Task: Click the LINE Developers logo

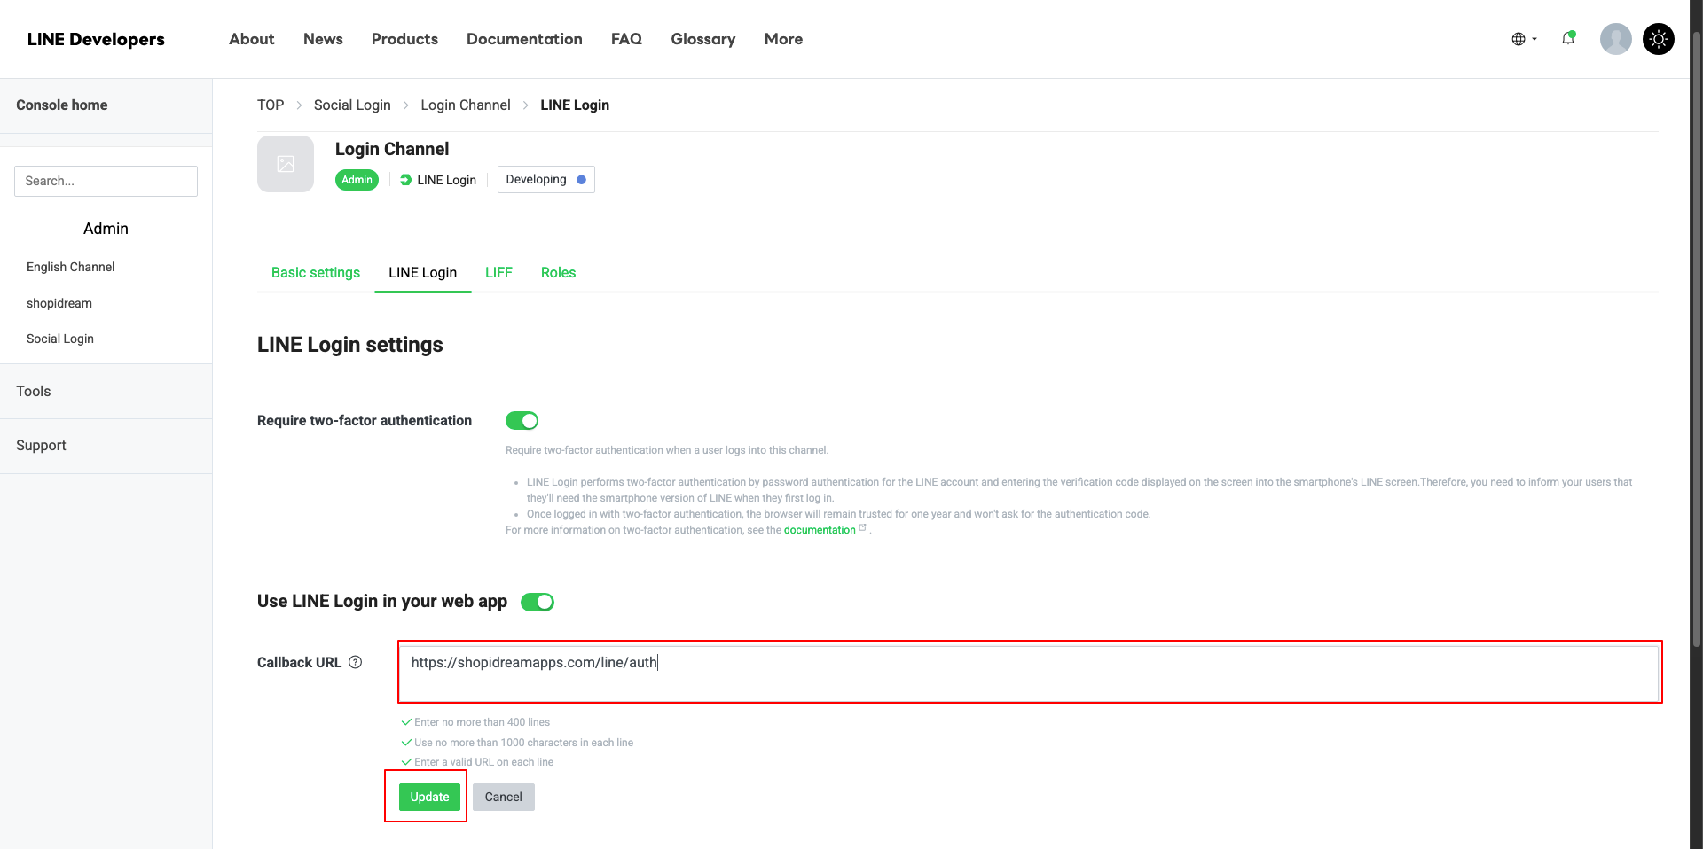Action: (x=96, y=39)
